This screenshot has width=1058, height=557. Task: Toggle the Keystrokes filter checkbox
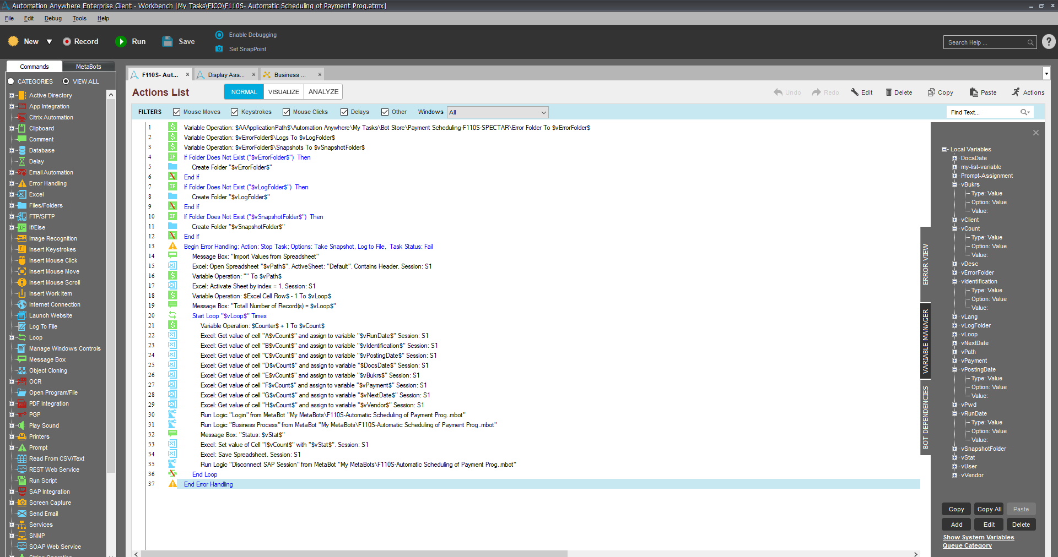click(234, 112)
